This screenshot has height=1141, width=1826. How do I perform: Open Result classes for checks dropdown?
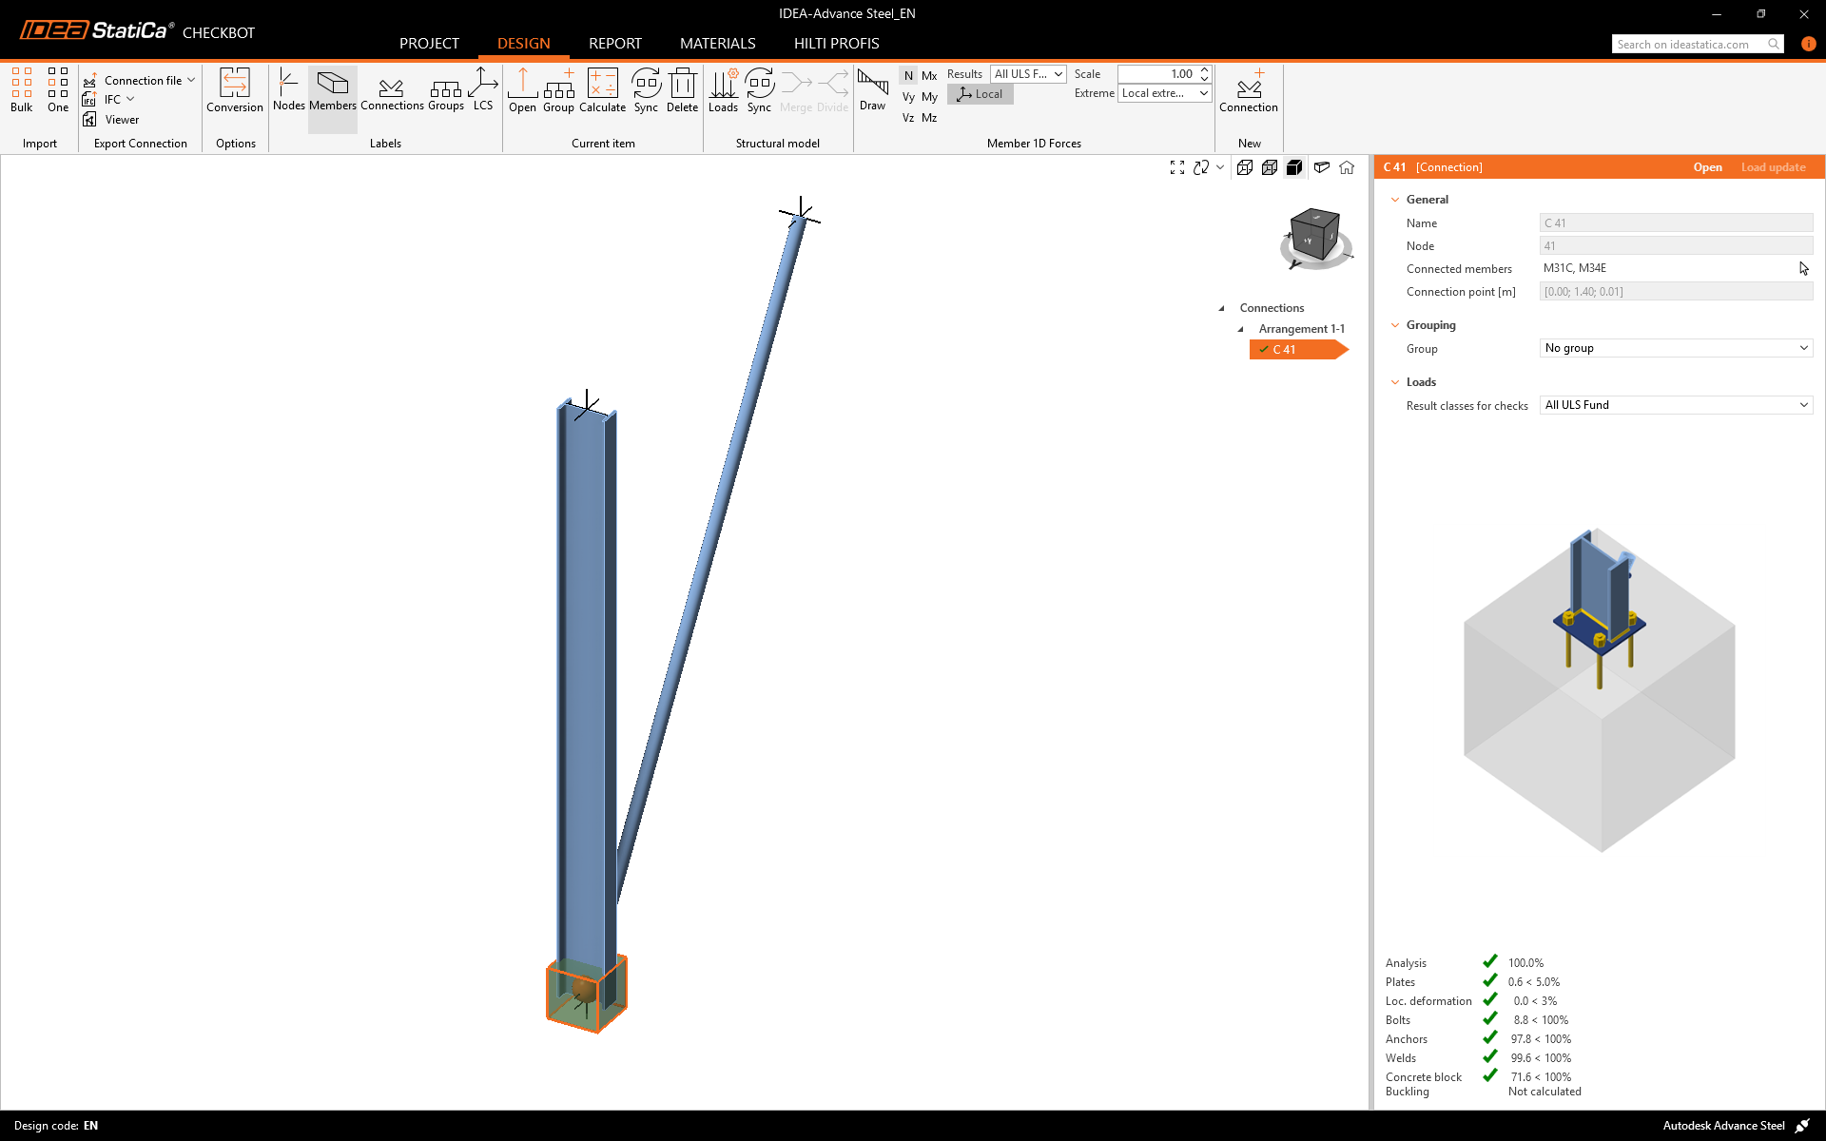click(1675, 405)
